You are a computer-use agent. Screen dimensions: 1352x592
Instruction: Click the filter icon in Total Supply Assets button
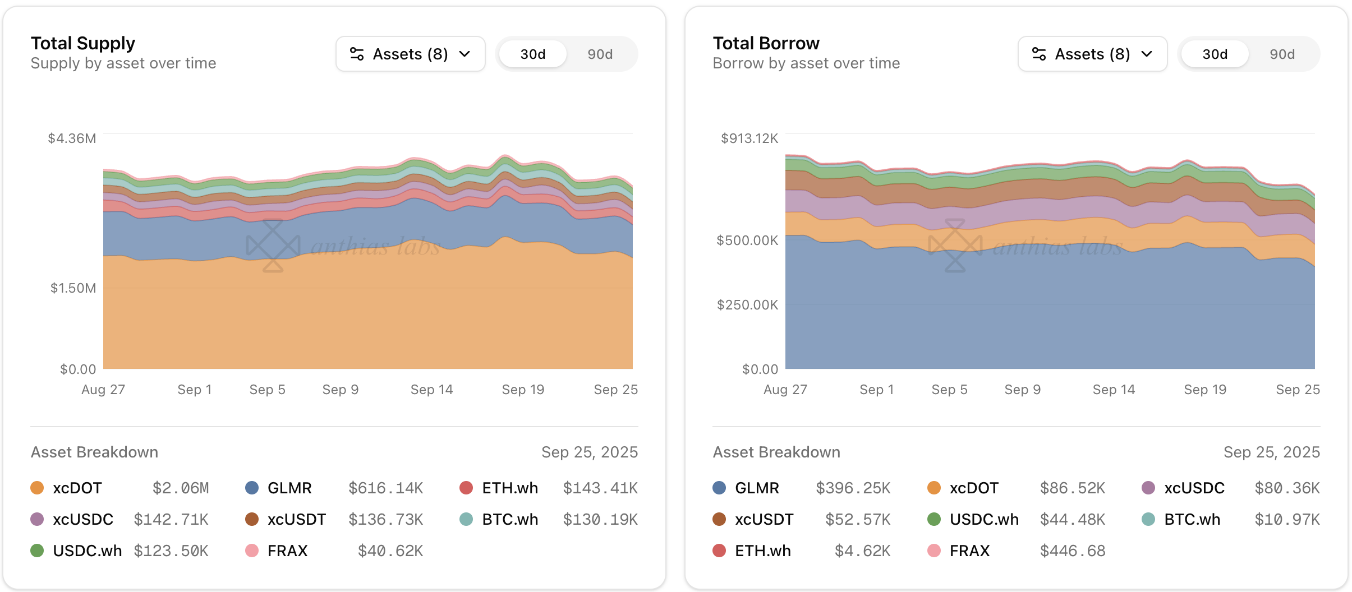(x=357, y=54)
